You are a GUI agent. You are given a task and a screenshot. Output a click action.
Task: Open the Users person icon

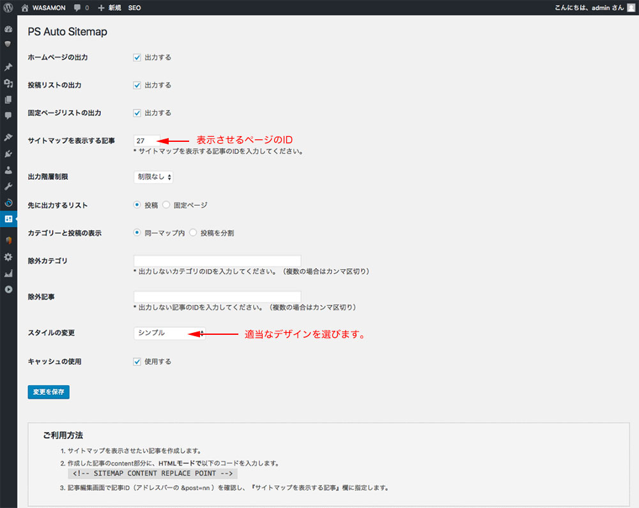(8, 170)
